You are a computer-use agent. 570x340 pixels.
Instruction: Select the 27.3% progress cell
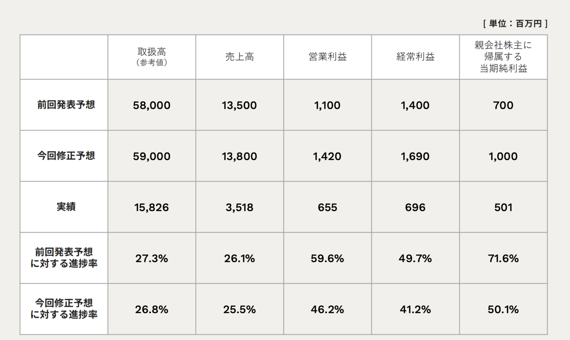(152, 258)
